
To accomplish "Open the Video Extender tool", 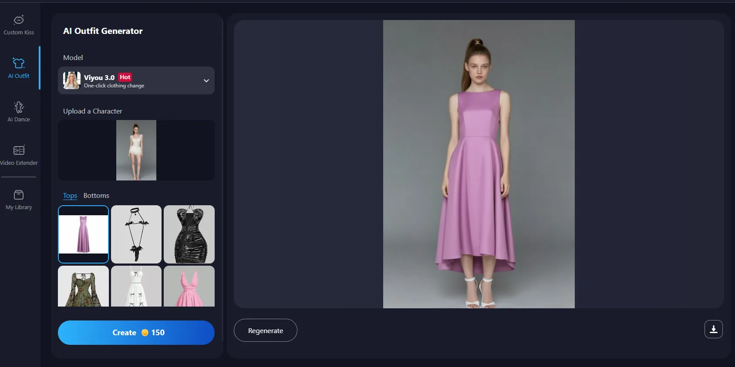I will tap(19, 155).
